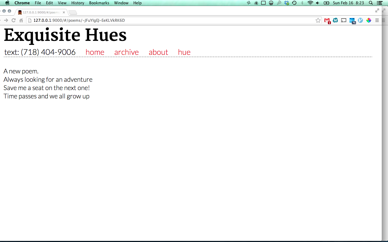This screenshot has height=242, width=388.
Task: Click the curled ribbon menu bar icon
Action: click(x=279, y=3)
